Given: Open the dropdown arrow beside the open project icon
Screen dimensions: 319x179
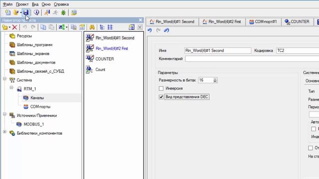Looking at the screenshot, I should 21,12.
